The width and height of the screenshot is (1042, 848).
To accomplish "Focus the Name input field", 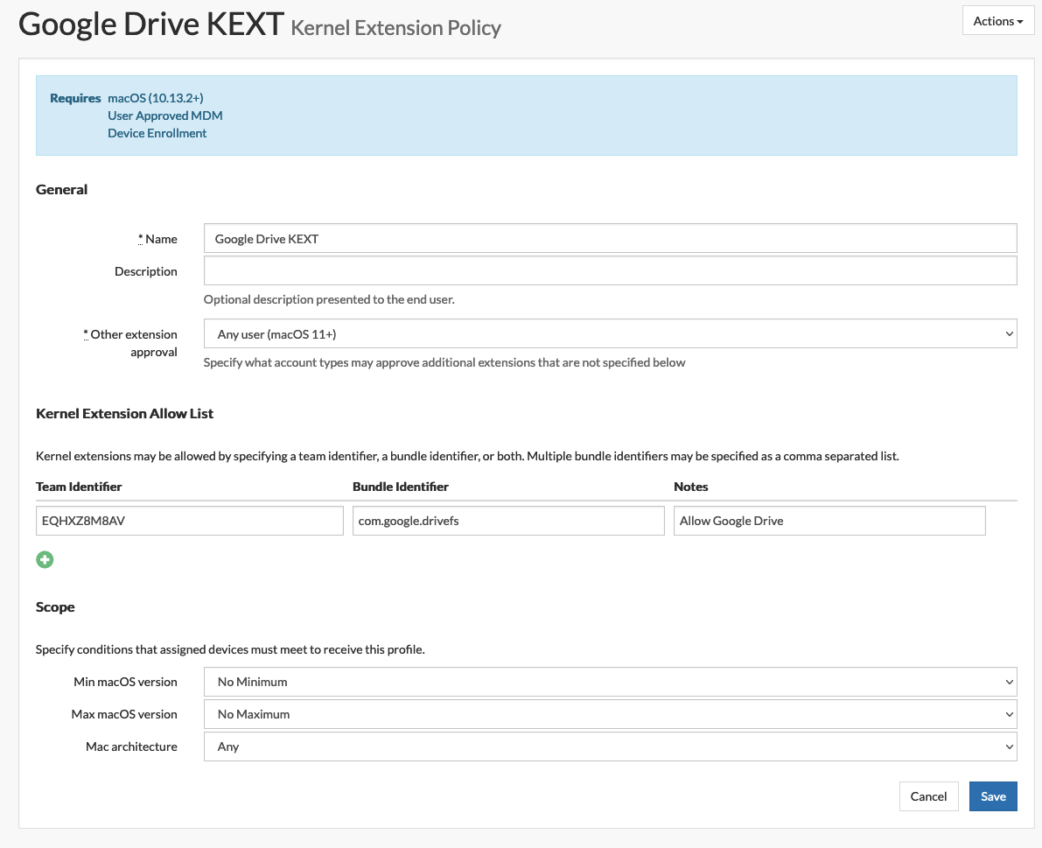I will pyautogui.click(x=610, y=238).
